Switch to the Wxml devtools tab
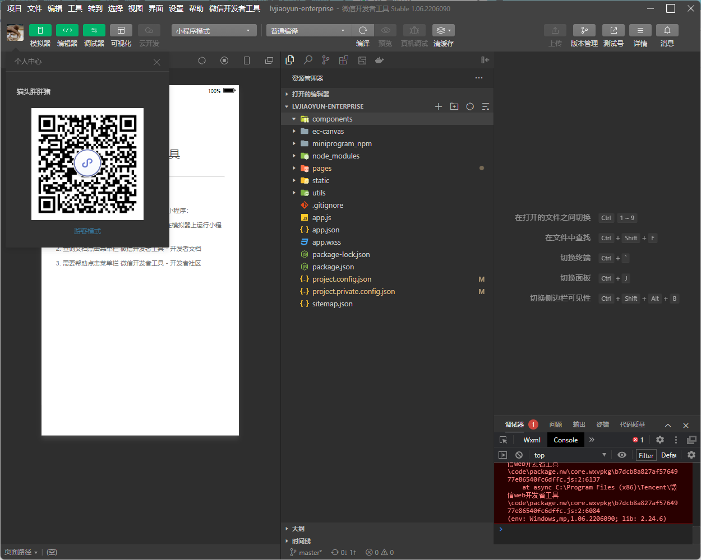The height and width of the screenshot is (560, 701). pos(532,440)
